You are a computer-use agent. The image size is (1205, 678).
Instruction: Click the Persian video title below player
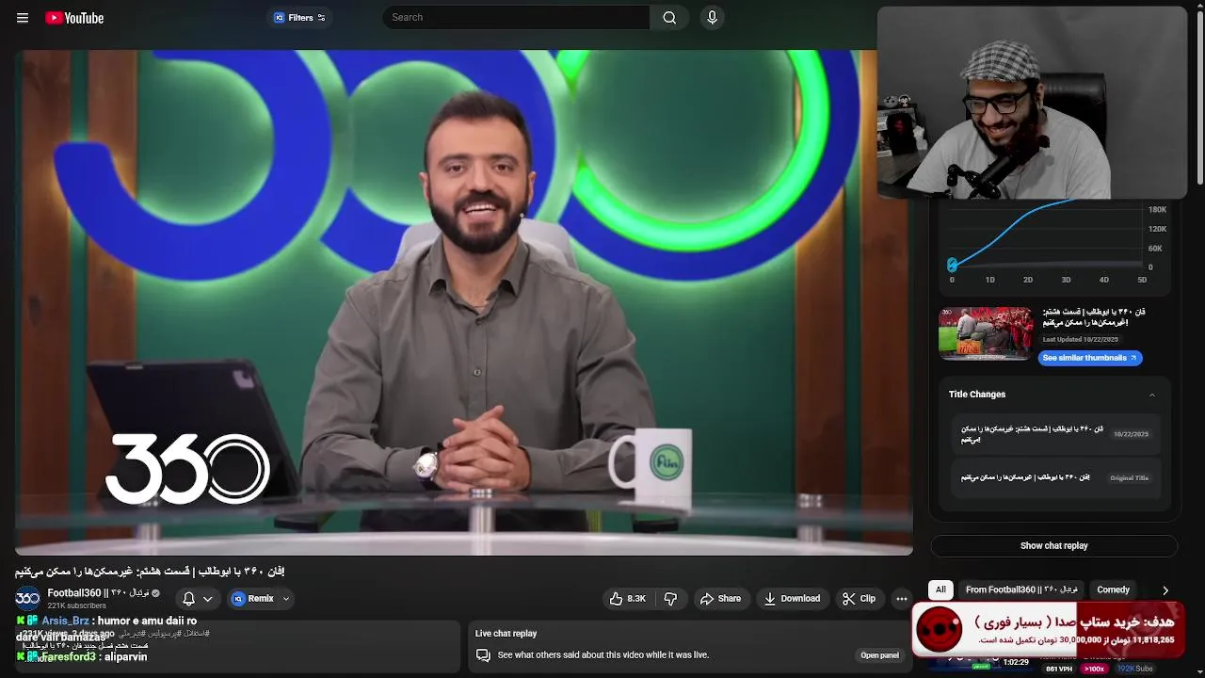click(x=150, y=572)
